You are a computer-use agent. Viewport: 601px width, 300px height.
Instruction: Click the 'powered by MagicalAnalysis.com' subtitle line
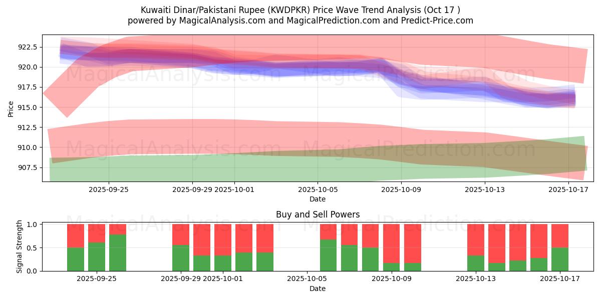pos(300,20)
